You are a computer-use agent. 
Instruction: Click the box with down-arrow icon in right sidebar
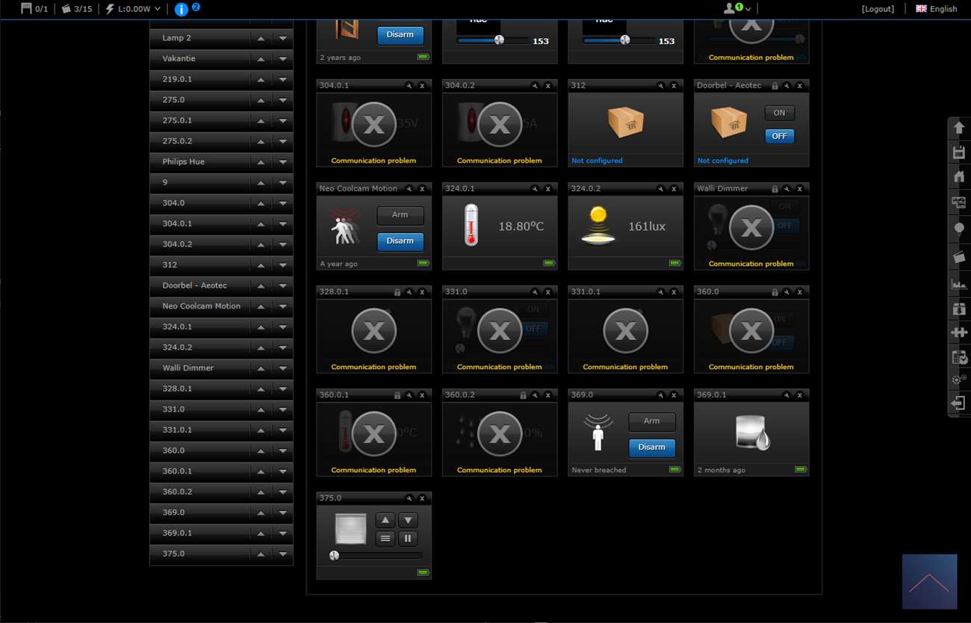click(959, 308)
